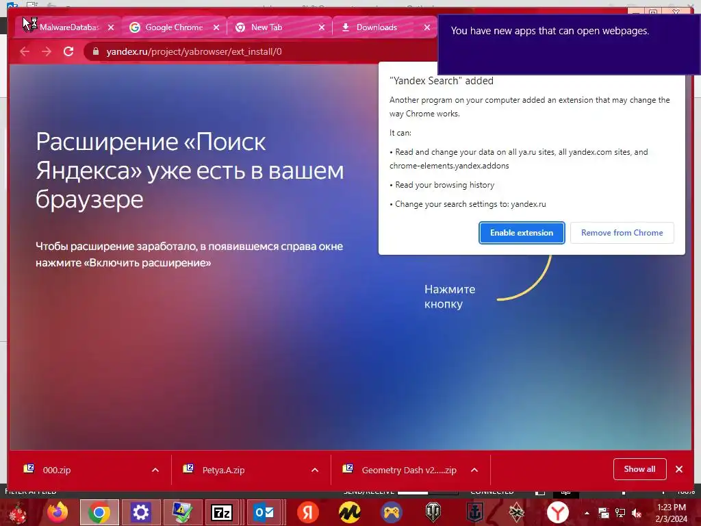Click the Start button ornament icon

click(16, 512)
